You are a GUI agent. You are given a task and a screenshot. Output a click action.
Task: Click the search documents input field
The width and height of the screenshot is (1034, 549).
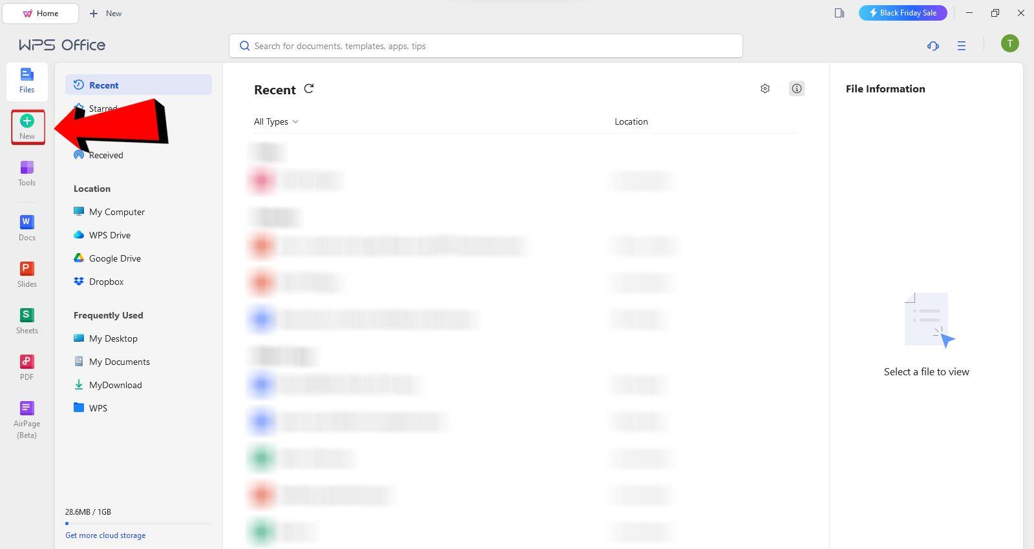tap(486, 46)
